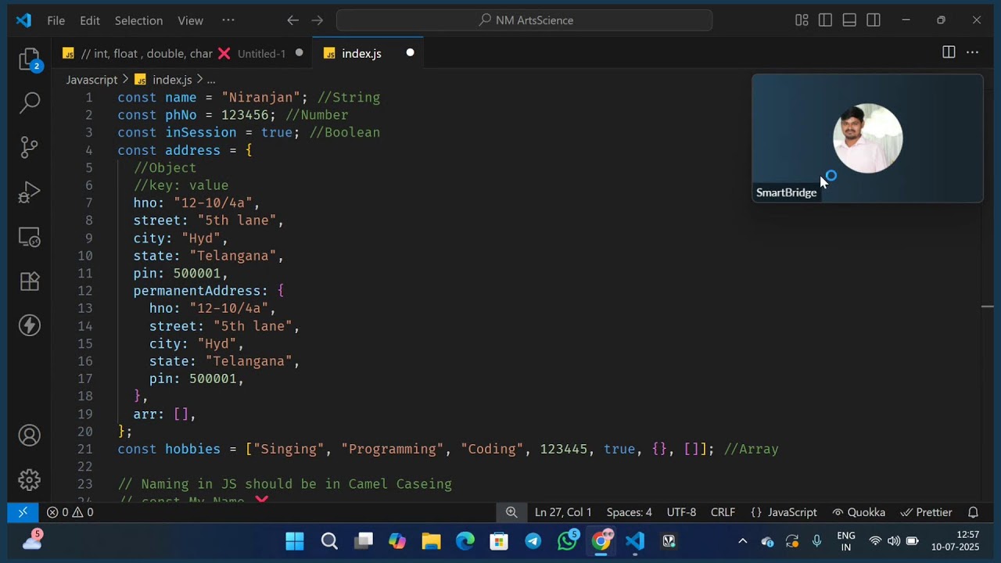Screen dimensions: 1001x563
Task: Open Microsoft Edge from taskbar
Action: click(465, 541)
